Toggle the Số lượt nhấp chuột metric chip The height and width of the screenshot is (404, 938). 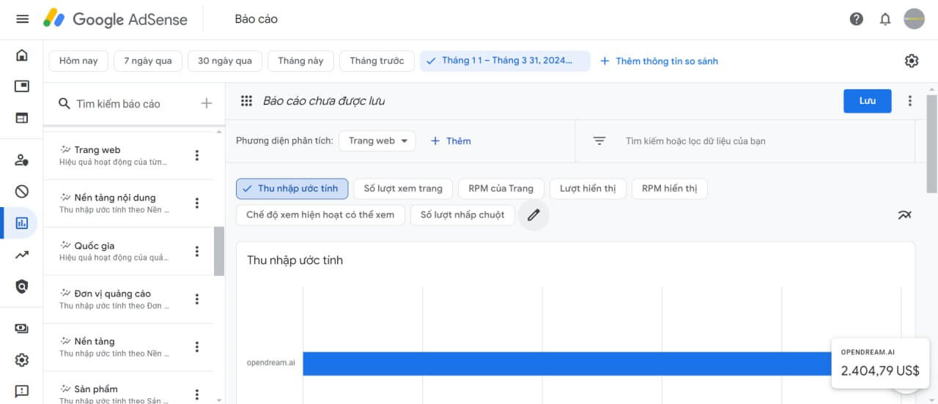point(462,214)
